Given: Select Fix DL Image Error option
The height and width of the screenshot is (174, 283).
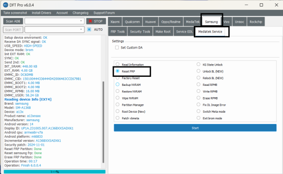Looking at the screenshot, I should (x=199, y=105).
